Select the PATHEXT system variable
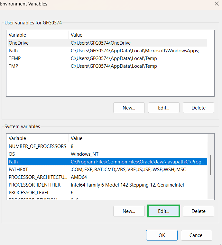 pyautogui.click(x=18, y=170)
